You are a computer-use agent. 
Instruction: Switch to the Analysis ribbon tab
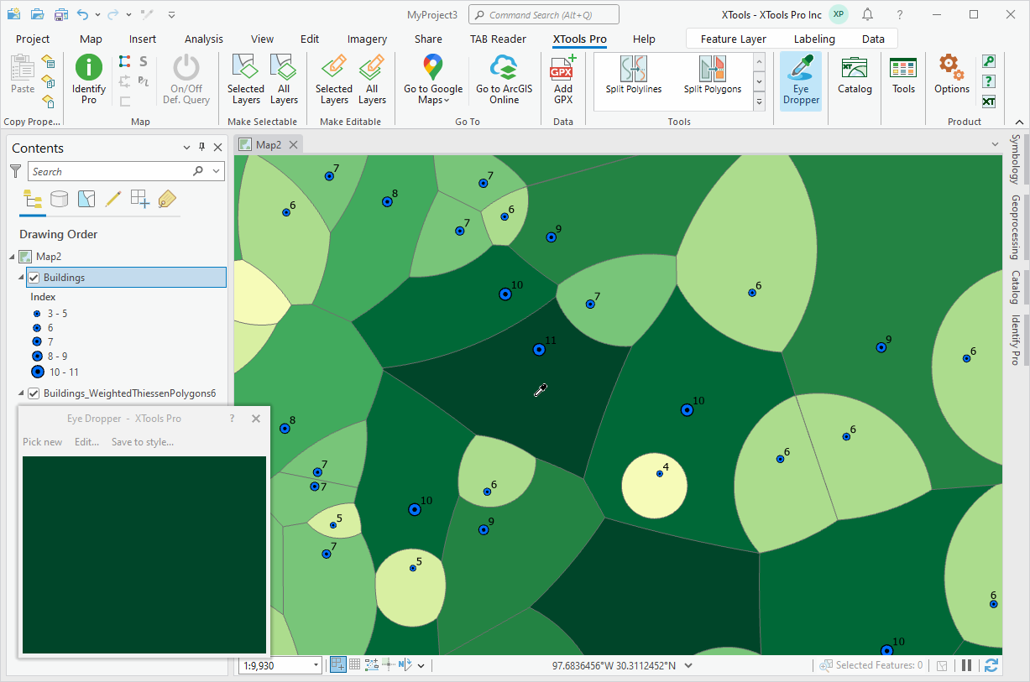click(204, 39)
